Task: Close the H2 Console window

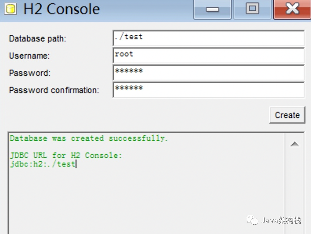Action: coord(292,9)
